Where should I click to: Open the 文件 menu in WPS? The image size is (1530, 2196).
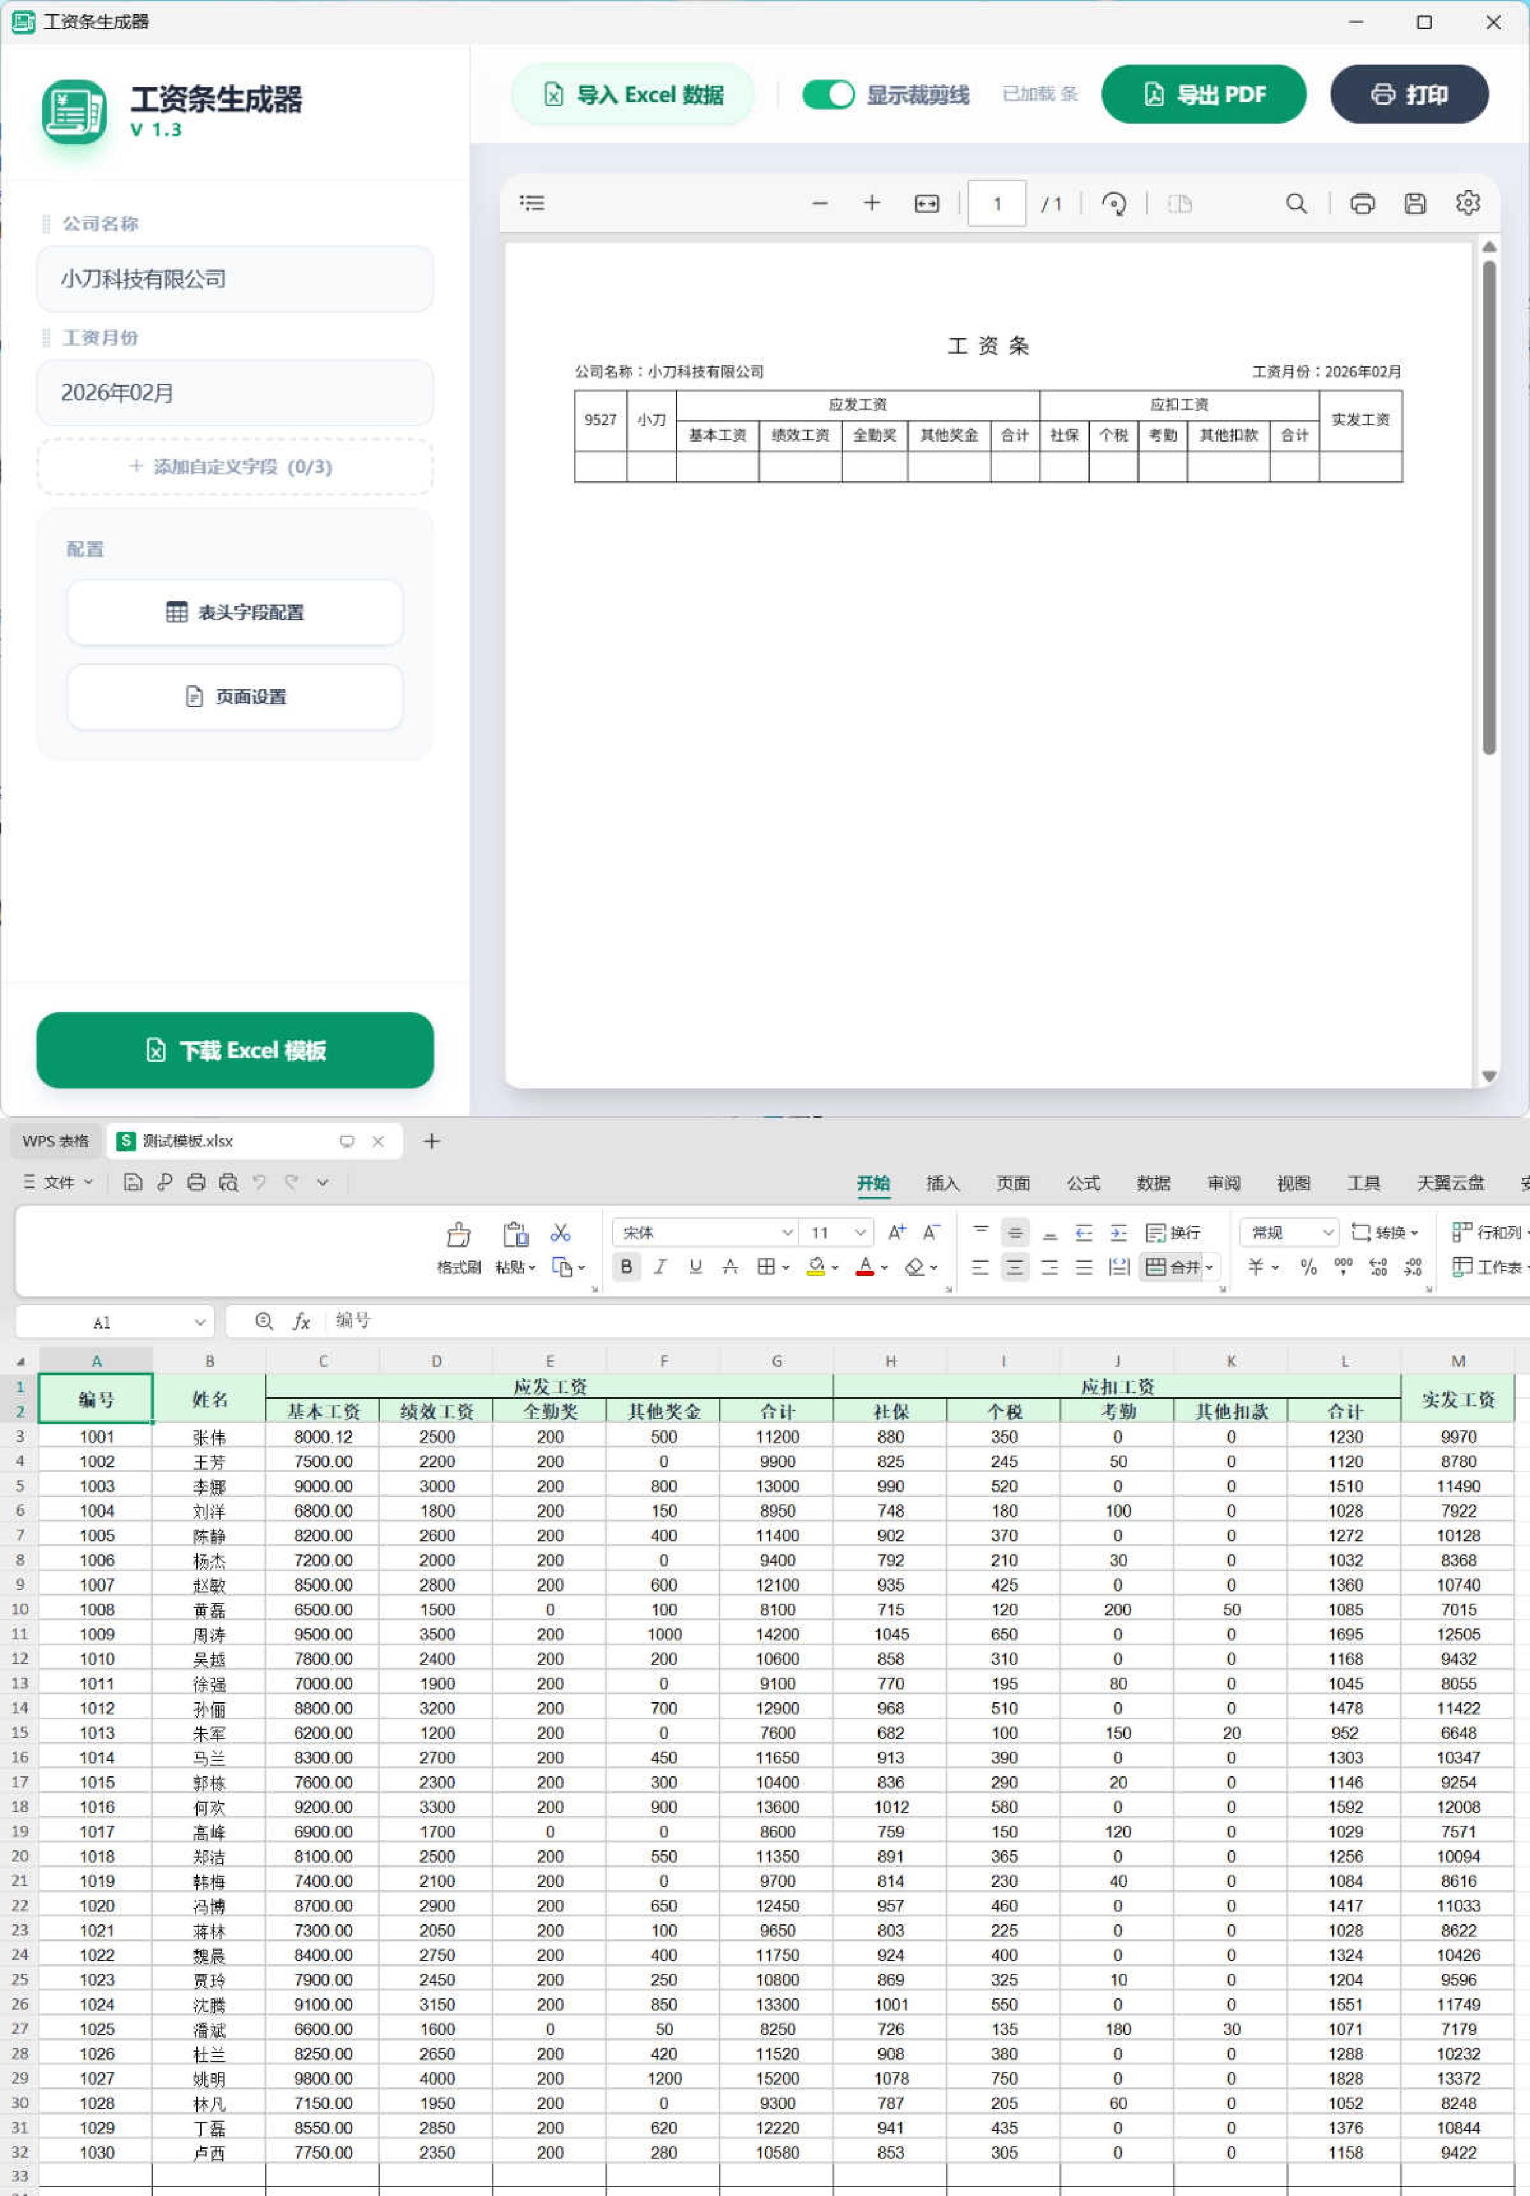point(58,1182)
